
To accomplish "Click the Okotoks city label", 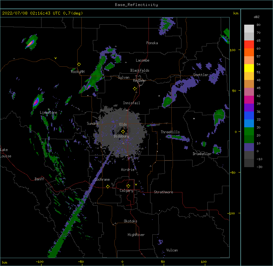I will coord(130,221).
